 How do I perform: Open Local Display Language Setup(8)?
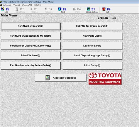pos(92,56)
